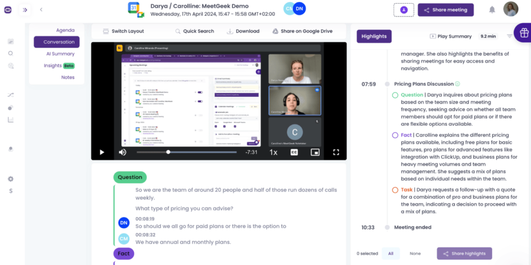Click the DN avatar in the transcript
Image resolution: width=531 pixels, height=265 pixels.
click(124, 223)
